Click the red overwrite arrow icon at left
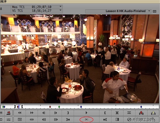The height and width of the screenshot is (123, 160). 8,113
